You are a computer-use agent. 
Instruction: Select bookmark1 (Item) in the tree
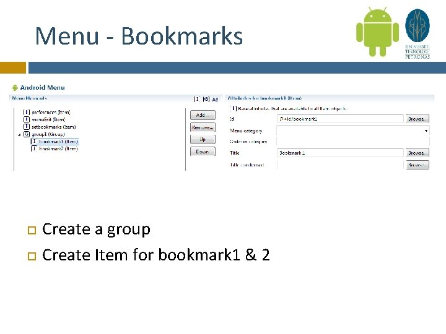coord(58,142)
